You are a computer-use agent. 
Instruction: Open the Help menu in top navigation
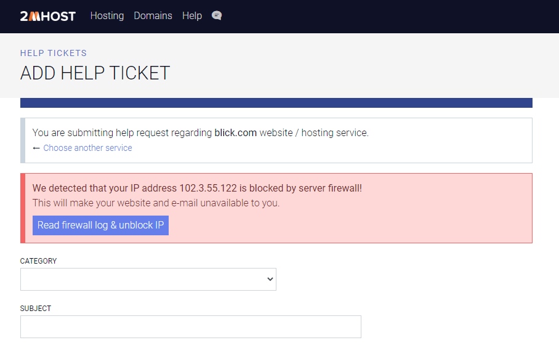[x=192, y=16]
